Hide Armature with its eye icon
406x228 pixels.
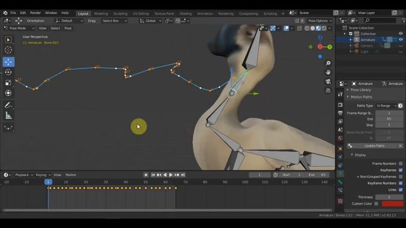point(400,39)
